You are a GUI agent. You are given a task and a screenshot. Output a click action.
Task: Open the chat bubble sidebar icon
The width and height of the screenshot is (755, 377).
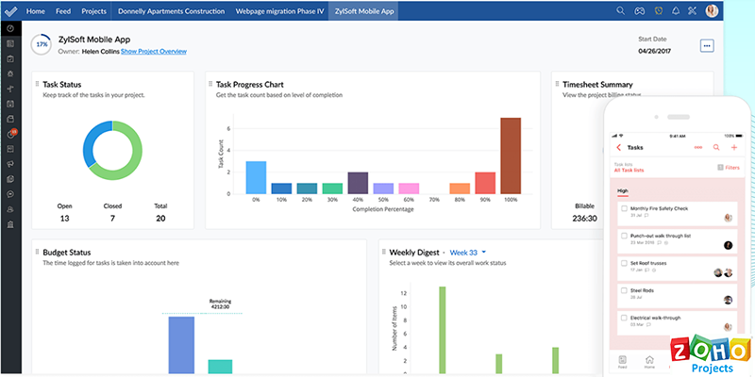click(x=10, y=194)
